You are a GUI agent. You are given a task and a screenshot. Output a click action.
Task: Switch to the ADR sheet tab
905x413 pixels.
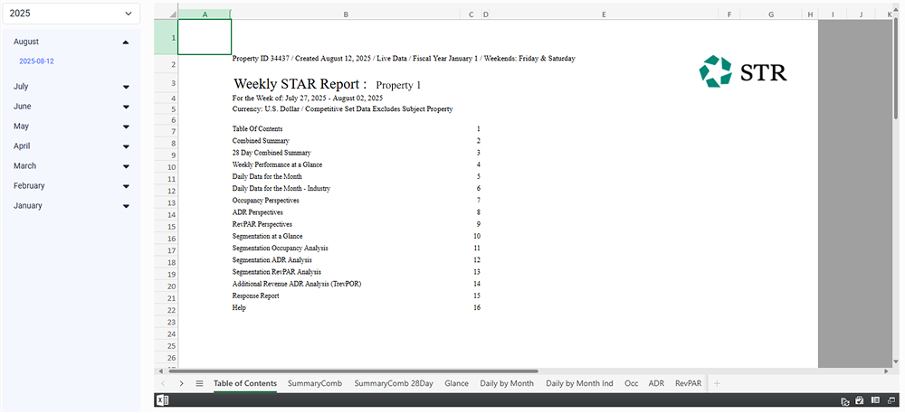click(x=656, y=383)
